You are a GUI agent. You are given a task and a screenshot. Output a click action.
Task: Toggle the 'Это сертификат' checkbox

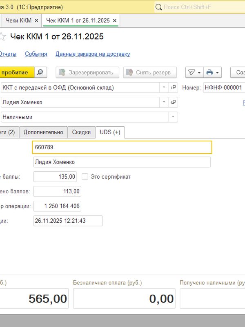click(85, 177)
